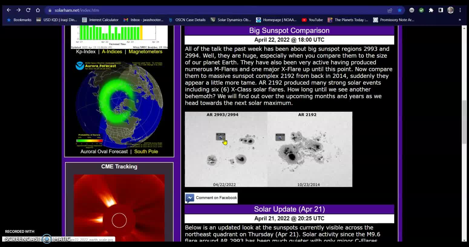Open Promissory Note bookmark
469x247 pixels.
click(x=394, y=20)
